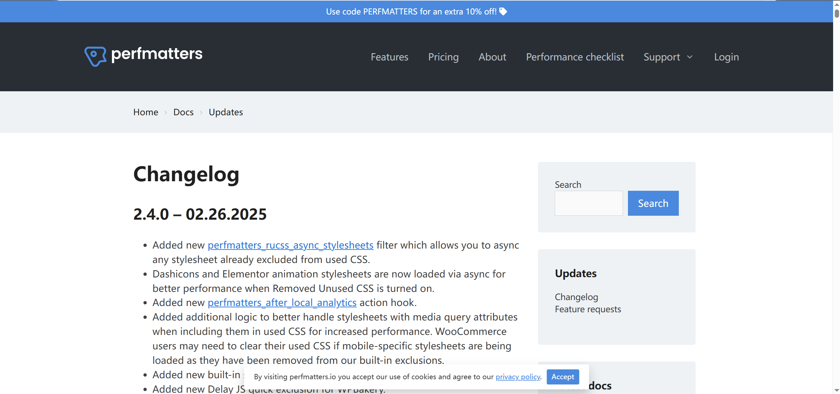The width and height of the screenshot is (840, 394).
Task: Open Docs from the breadcrumb trail
Action: tap(183, 112)
